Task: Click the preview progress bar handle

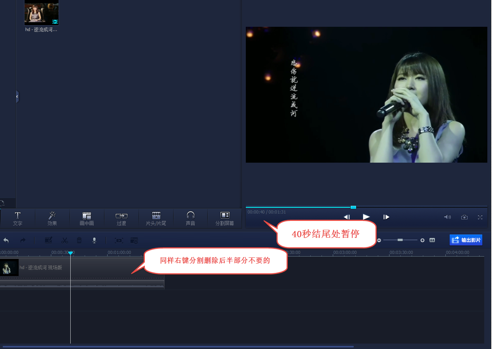Action: pos(353,207)
